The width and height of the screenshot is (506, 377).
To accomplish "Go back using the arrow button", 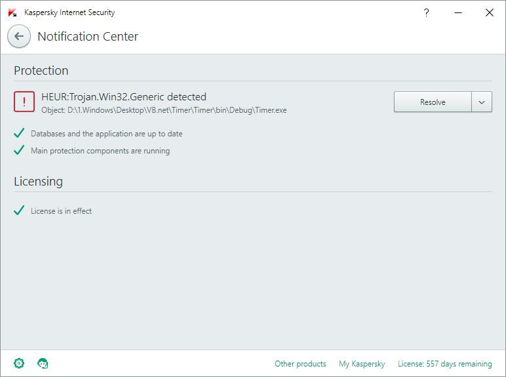I will coord(19,36).
